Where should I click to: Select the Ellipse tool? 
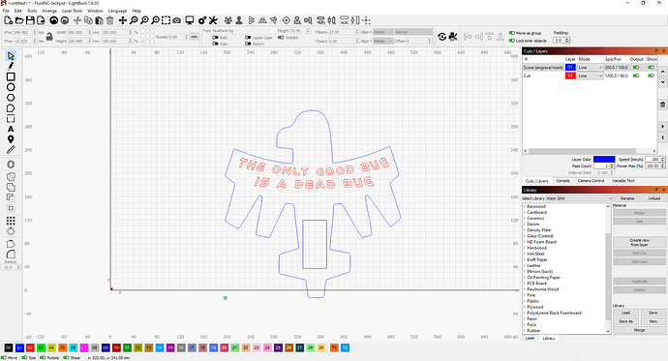point(11,87)
